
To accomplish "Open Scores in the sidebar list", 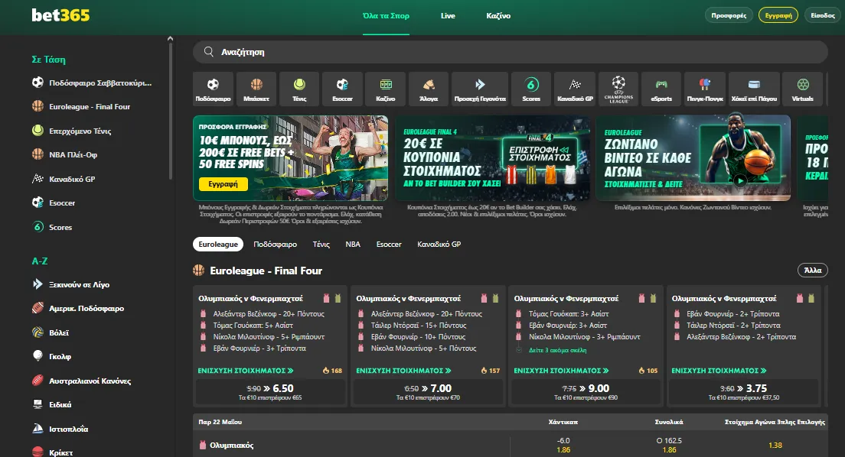I will click(x=52, y=227).
